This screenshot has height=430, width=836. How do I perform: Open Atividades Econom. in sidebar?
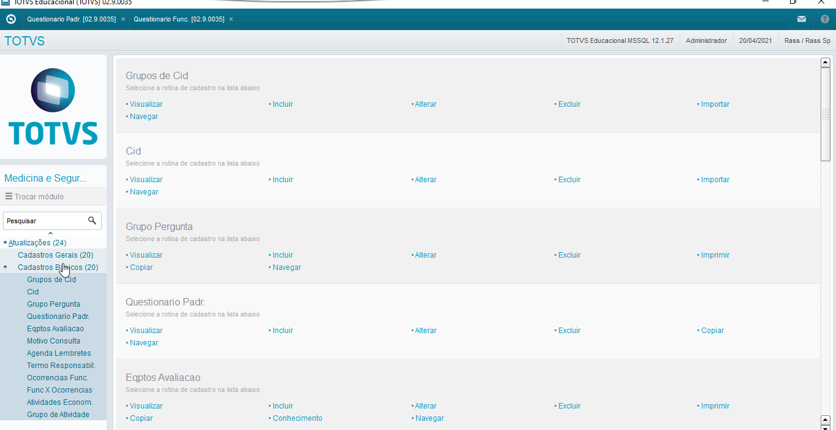[x=60, y=402]
